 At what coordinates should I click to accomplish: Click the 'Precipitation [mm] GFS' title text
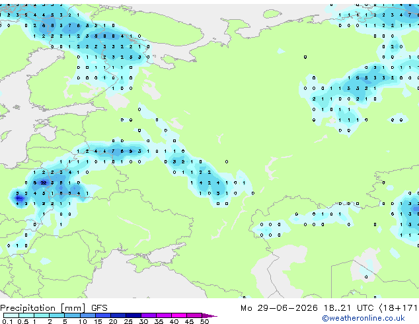[x=54, y=308]
